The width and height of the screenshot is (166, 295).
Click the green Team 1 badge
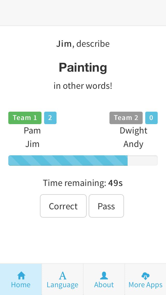tap(25, 118)
